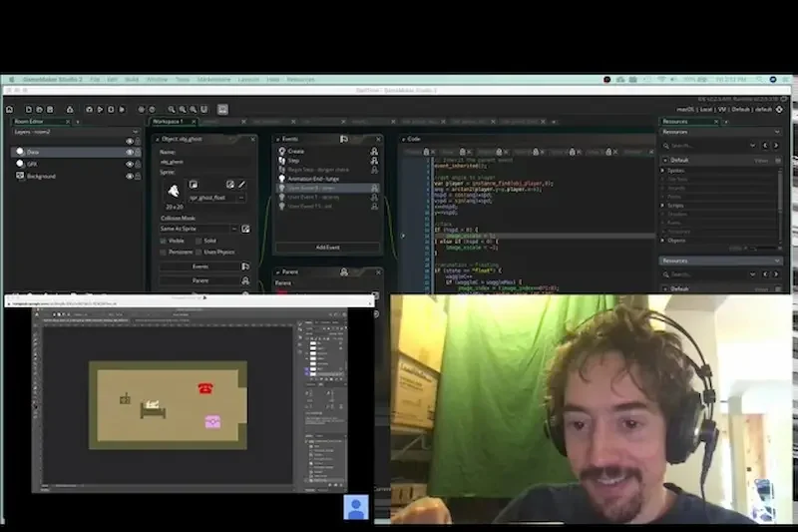Open the Same As Sprite collision mask dropdown

click(x=198, y=230)
